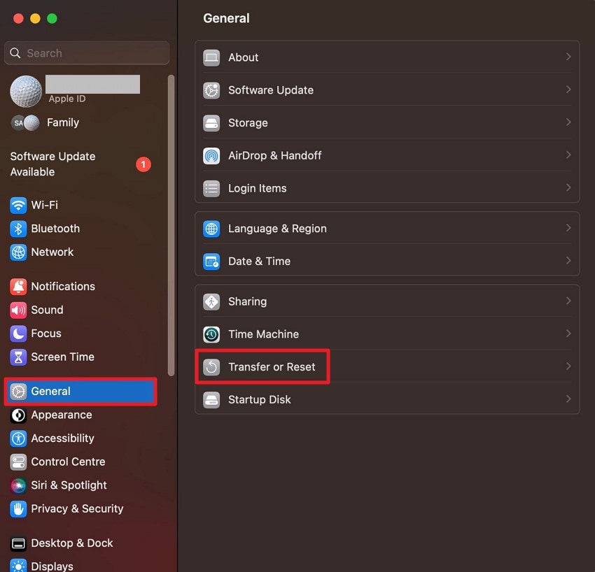Open the Date & Time row chevron

coord(568,260)
